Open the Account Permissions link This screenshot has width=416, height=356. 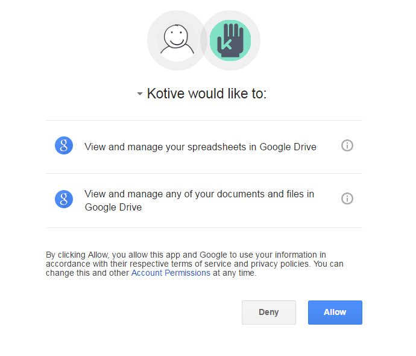click(171, 273)
